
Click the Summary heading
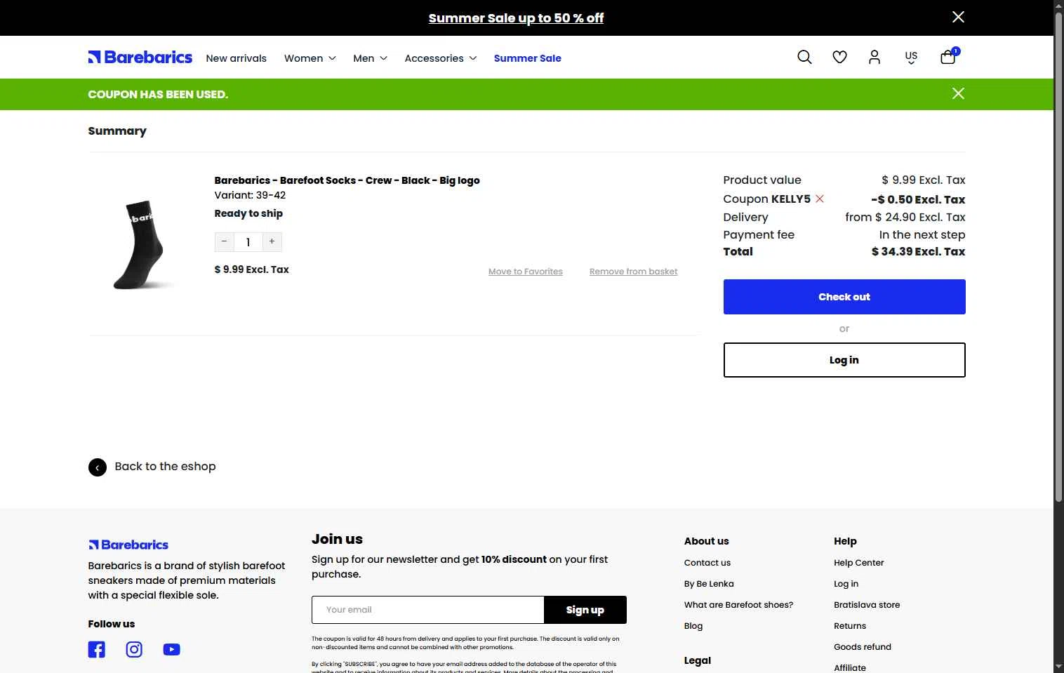[x=117, y=131]
